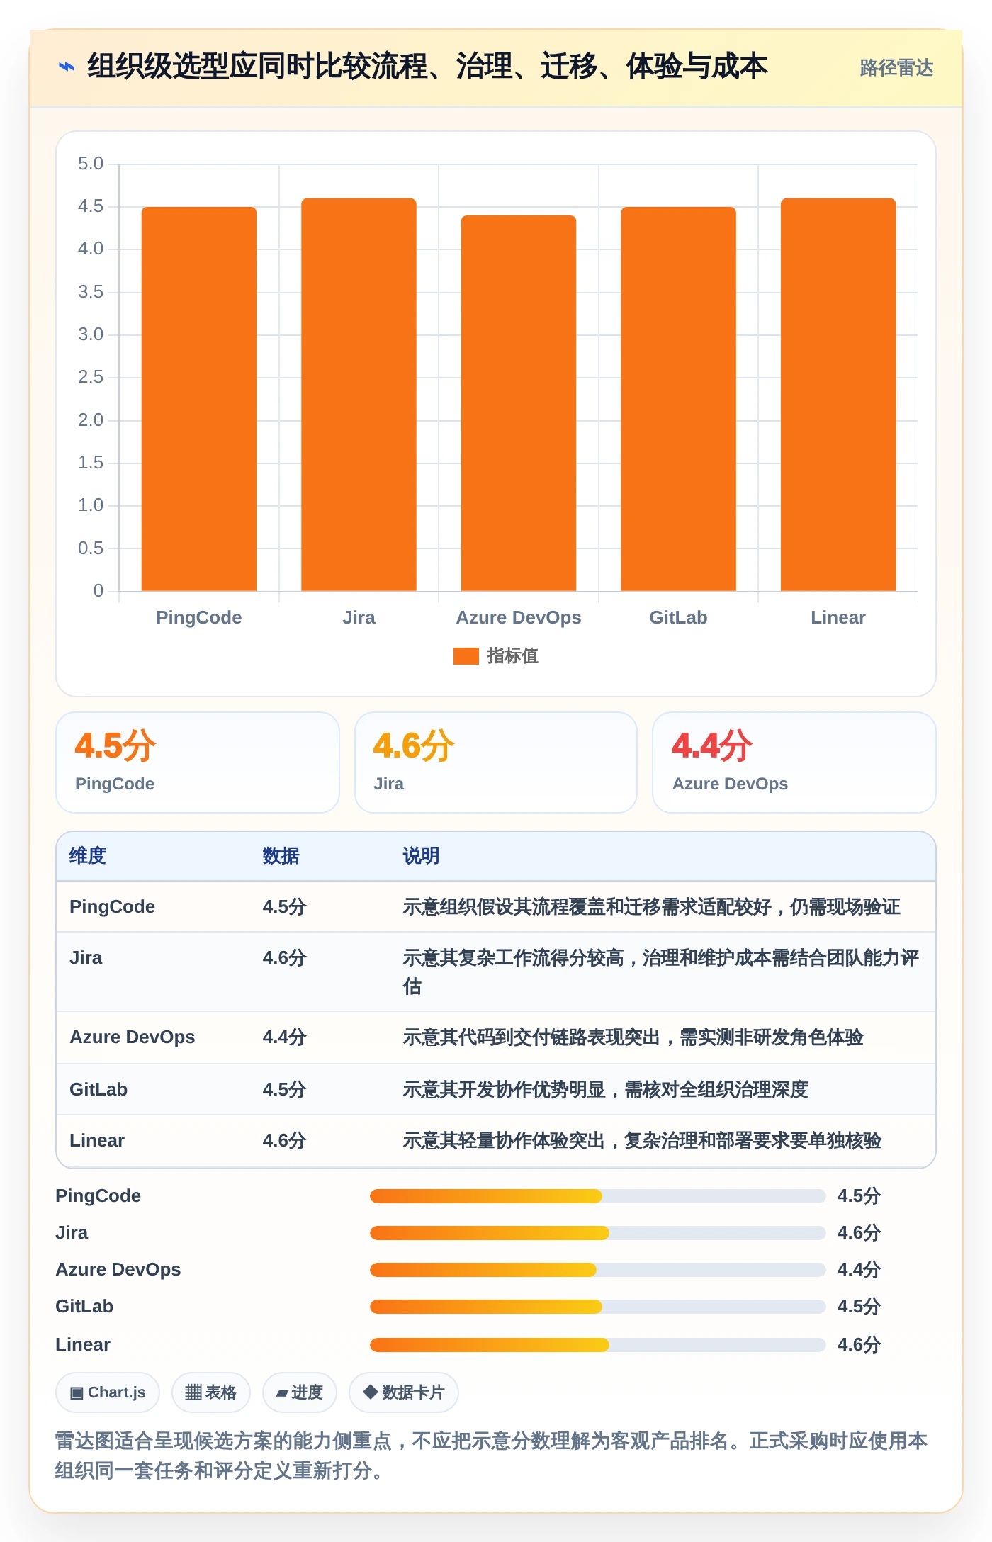This screenshot has height=1542, width=992.
Task: Toggle the 指标值 legend orange swatch
Action: (x=466, y=656)
